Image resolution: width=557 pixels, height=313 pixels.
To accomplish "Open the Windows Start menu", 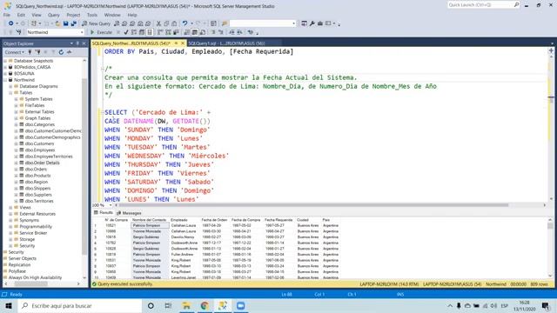I will click(x=9, y=305).
